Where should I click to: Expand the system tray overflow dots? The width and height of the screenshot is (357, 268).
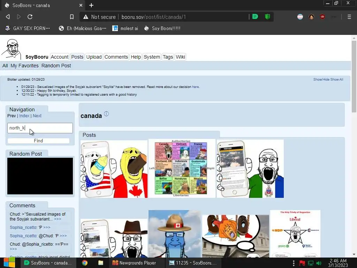point(294,263)
